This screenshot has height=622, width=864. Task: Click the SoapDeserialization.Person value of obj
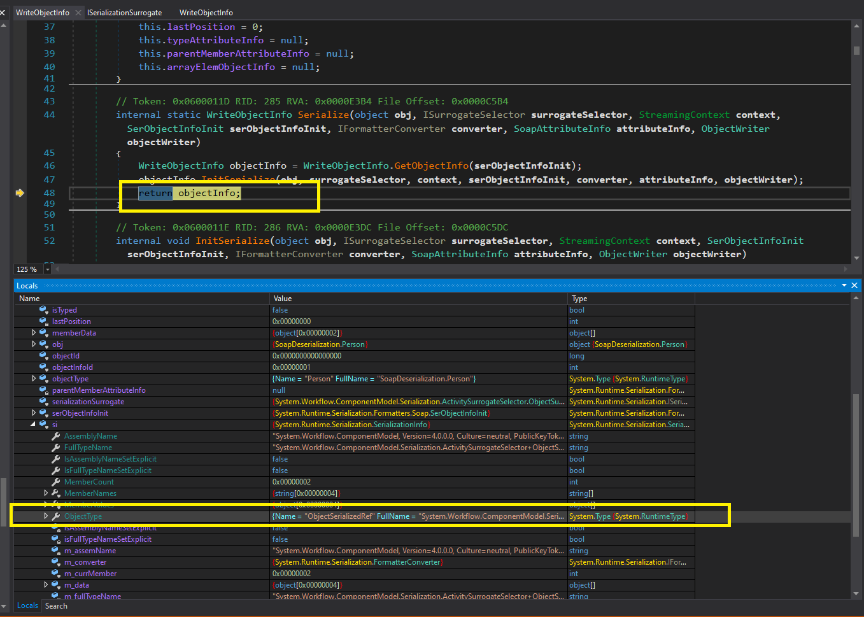(320, 344)
